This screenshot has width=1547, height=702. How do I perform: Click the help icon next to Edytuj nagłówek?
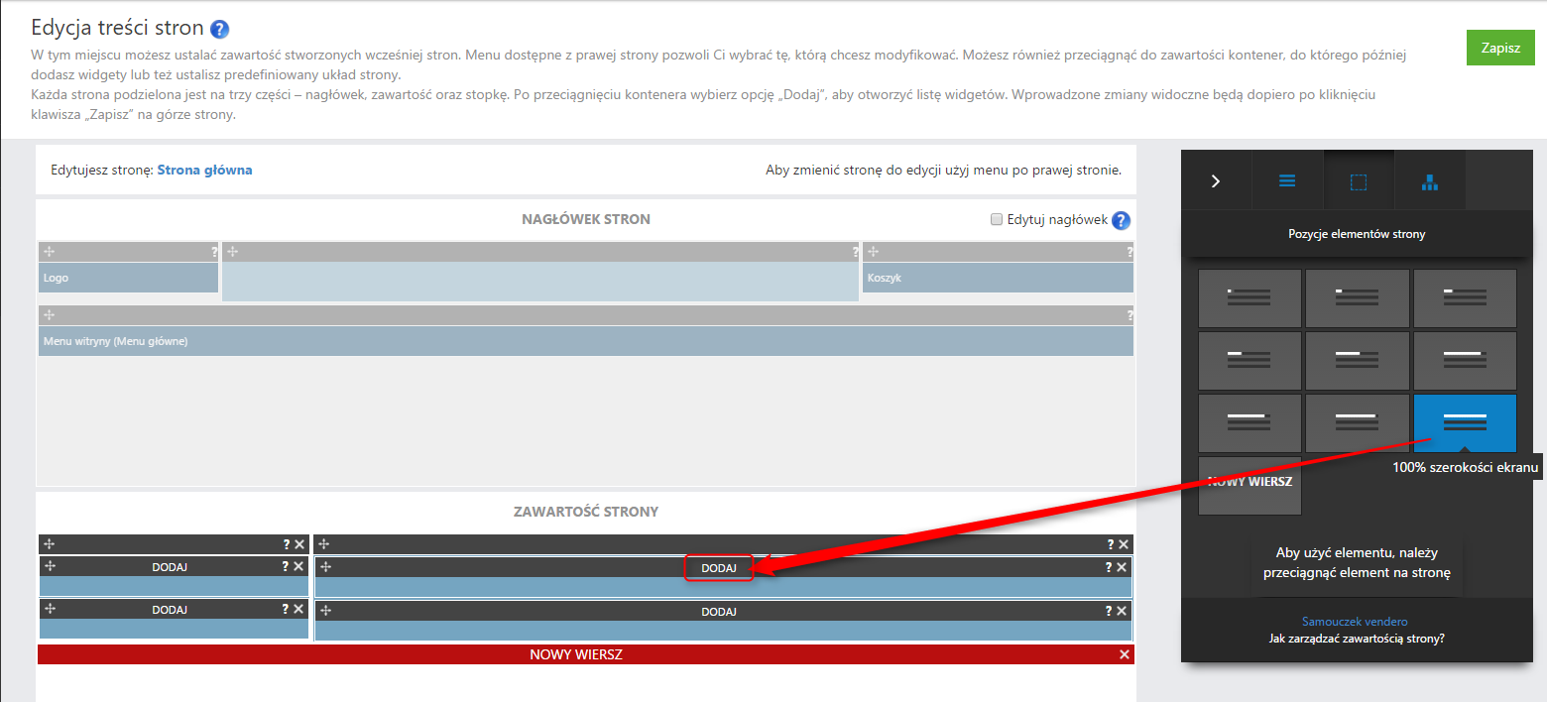pyautogui.click(x=1121, y=221)
